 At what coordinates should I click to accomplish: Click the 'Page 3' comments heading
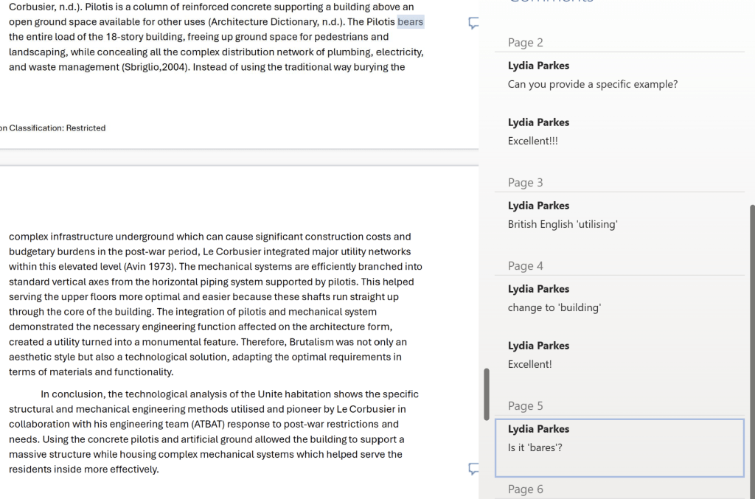(525, 182)
